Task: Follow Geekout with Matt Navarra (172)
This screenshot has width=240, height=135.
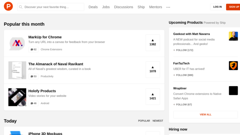Action: click(183, 50)
